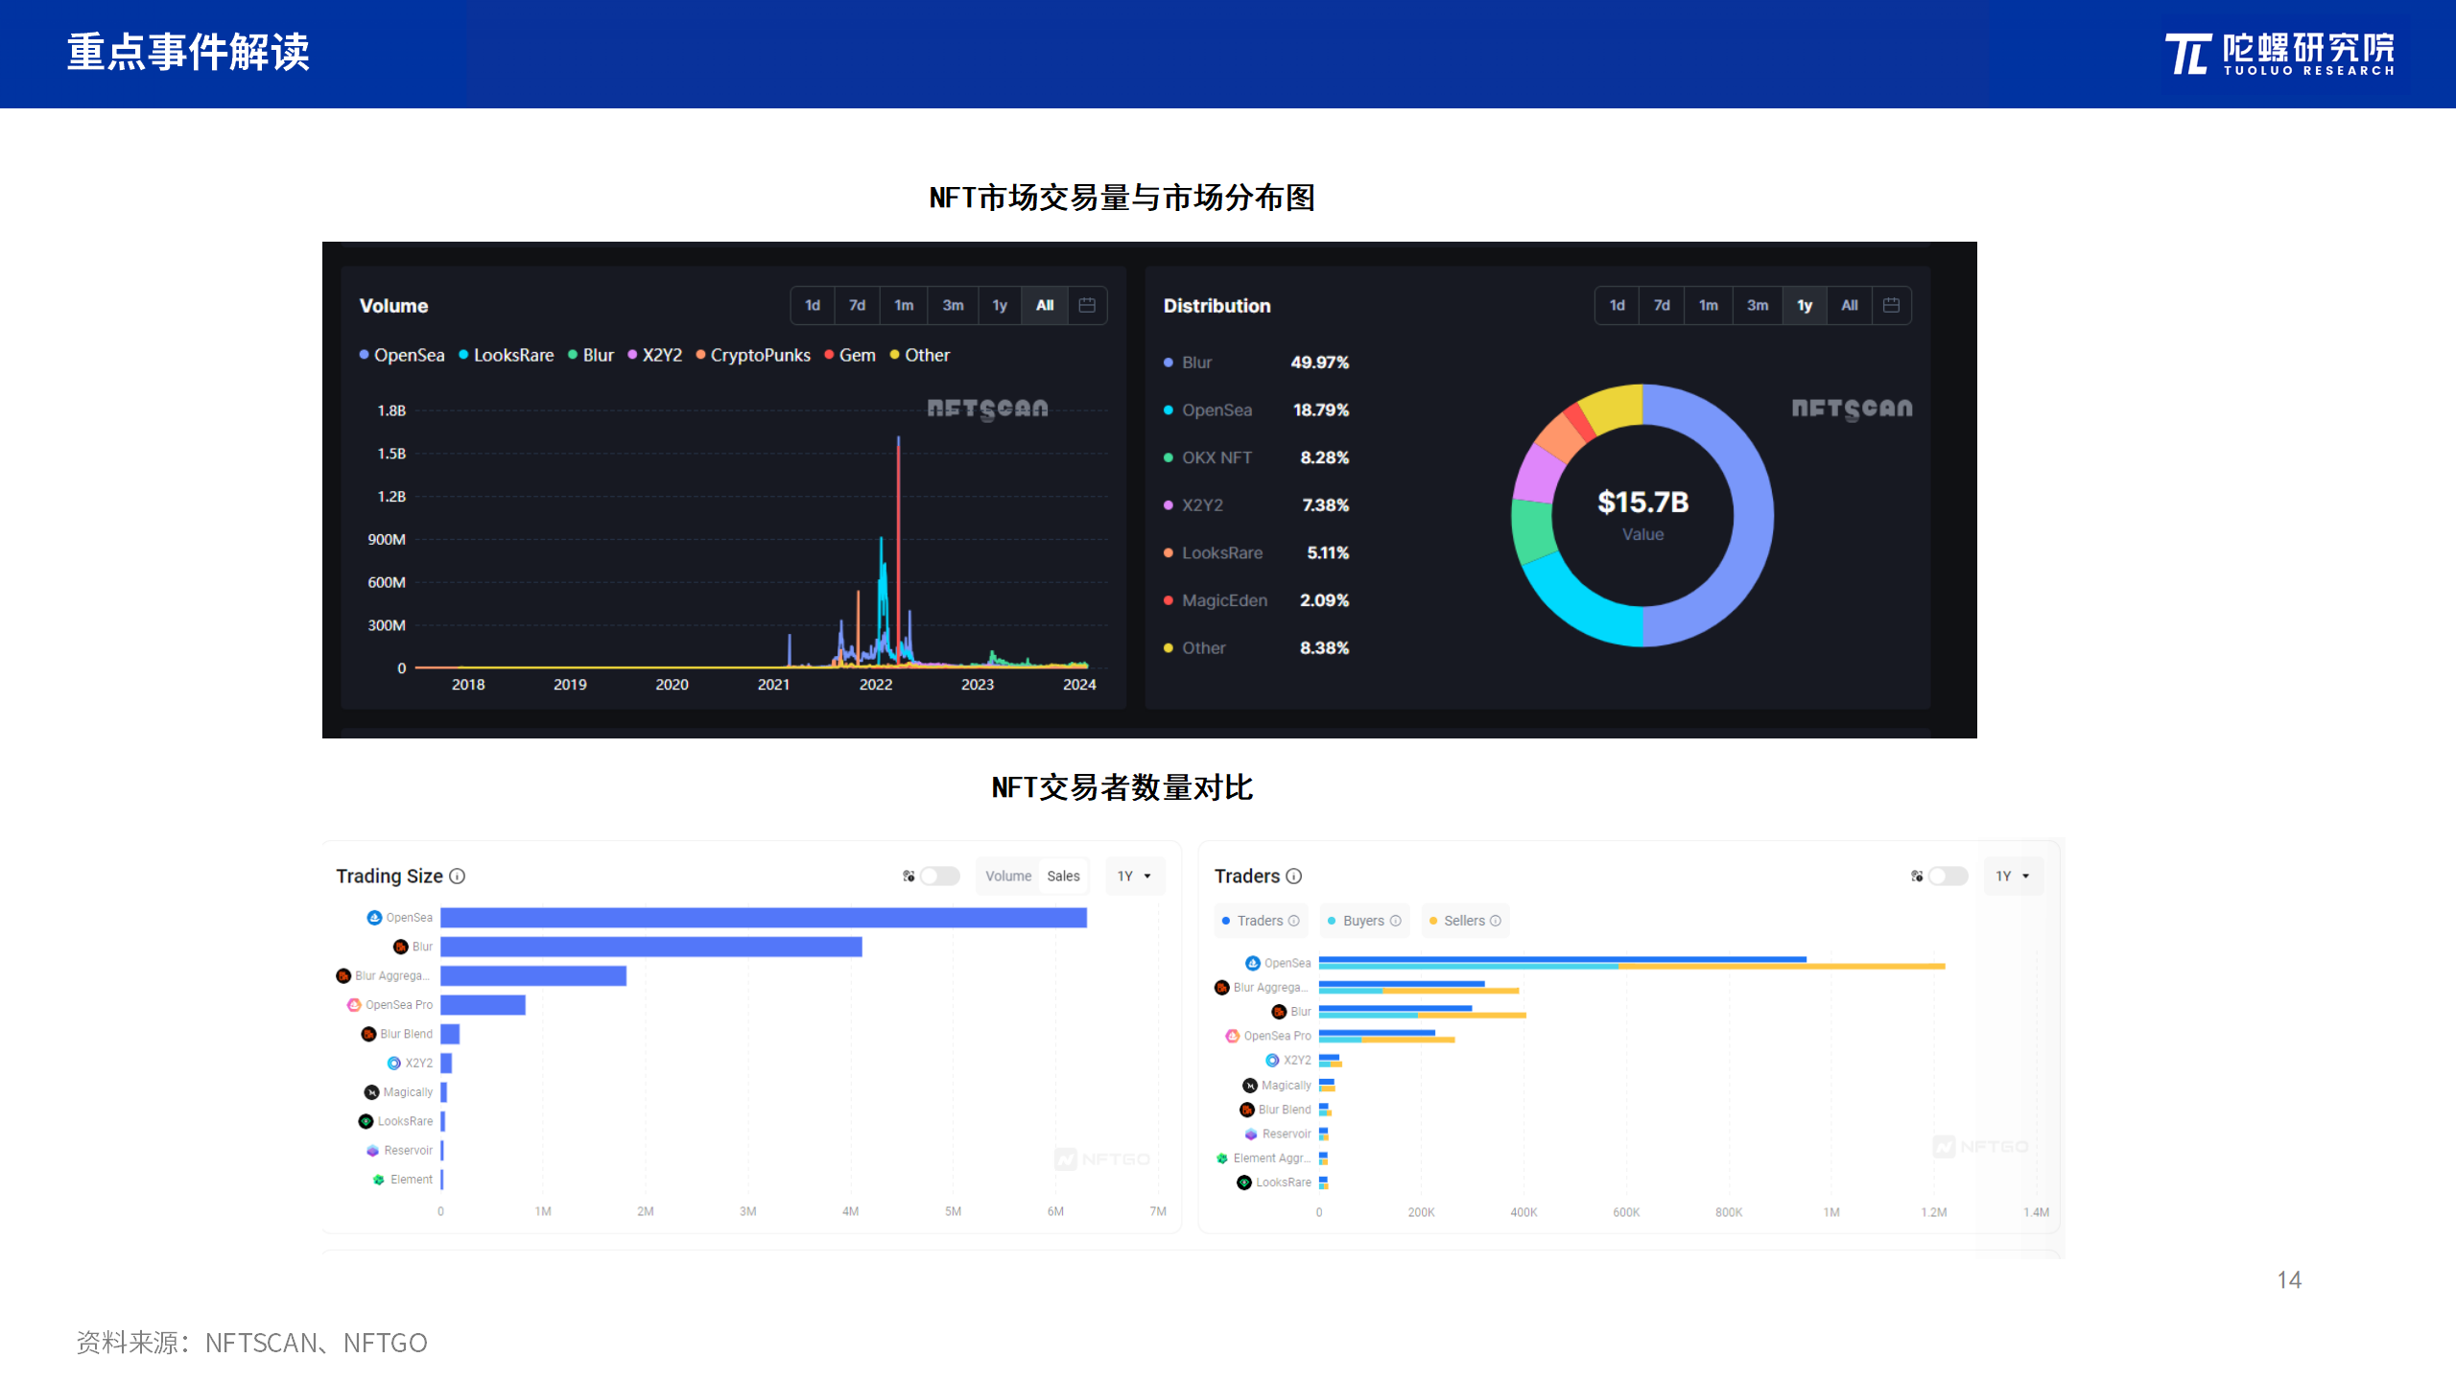Click Element logo in Trading Size chart
Viewport: 2456px width, 1381px height.
tap(379, 1180)
